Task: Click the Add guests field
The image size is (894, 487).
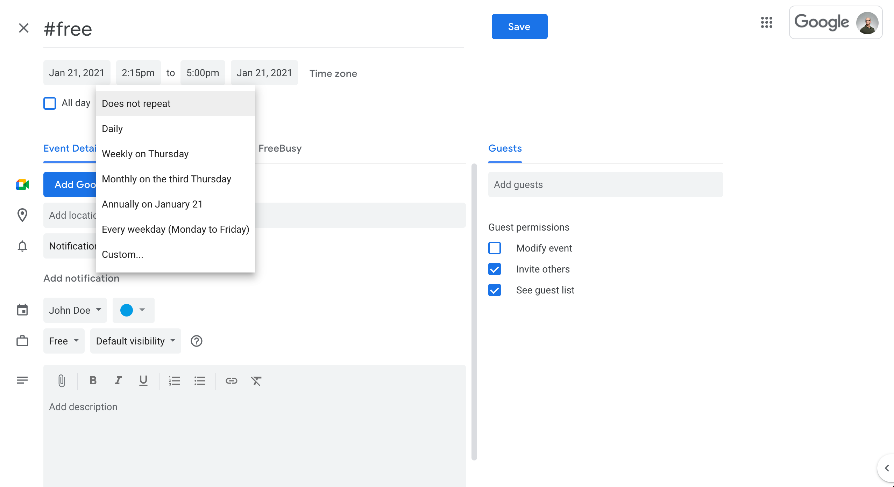Action: pyautogui.click(x=605, y=184)
